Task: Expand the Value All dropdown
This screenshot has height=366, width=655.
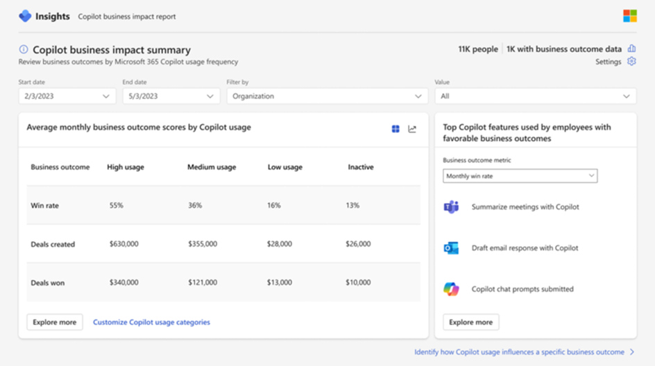Action: [x=536, y=96]
